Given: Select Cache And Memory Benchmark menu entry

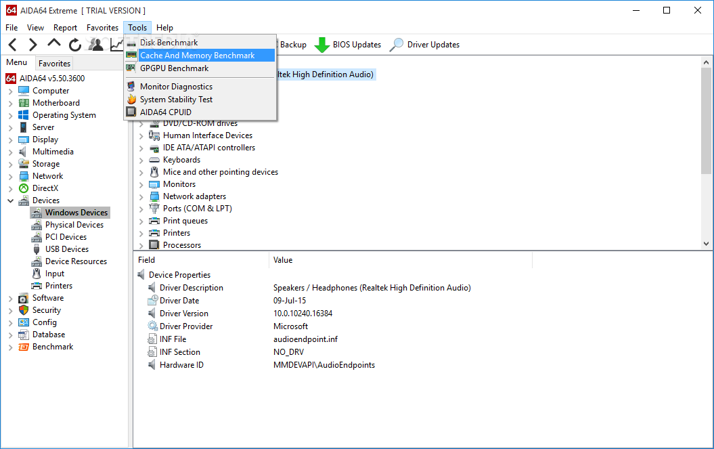Looking at the screenshot, I should coord(200,55).
